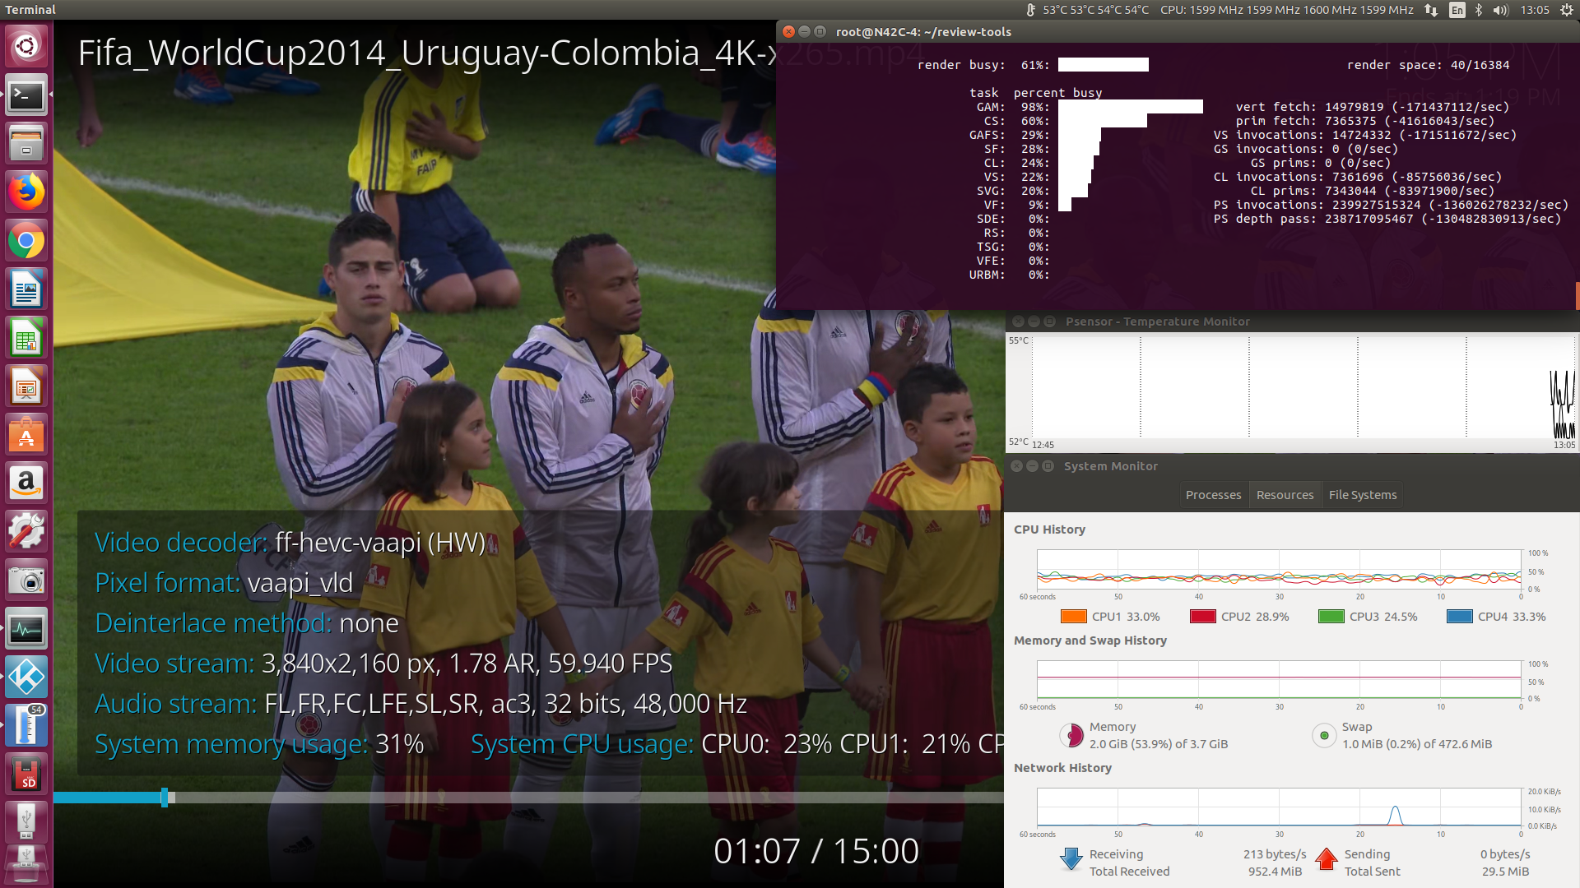
Task: Minimize the review-tools terminal window
Action: click(x=804, y=31)
